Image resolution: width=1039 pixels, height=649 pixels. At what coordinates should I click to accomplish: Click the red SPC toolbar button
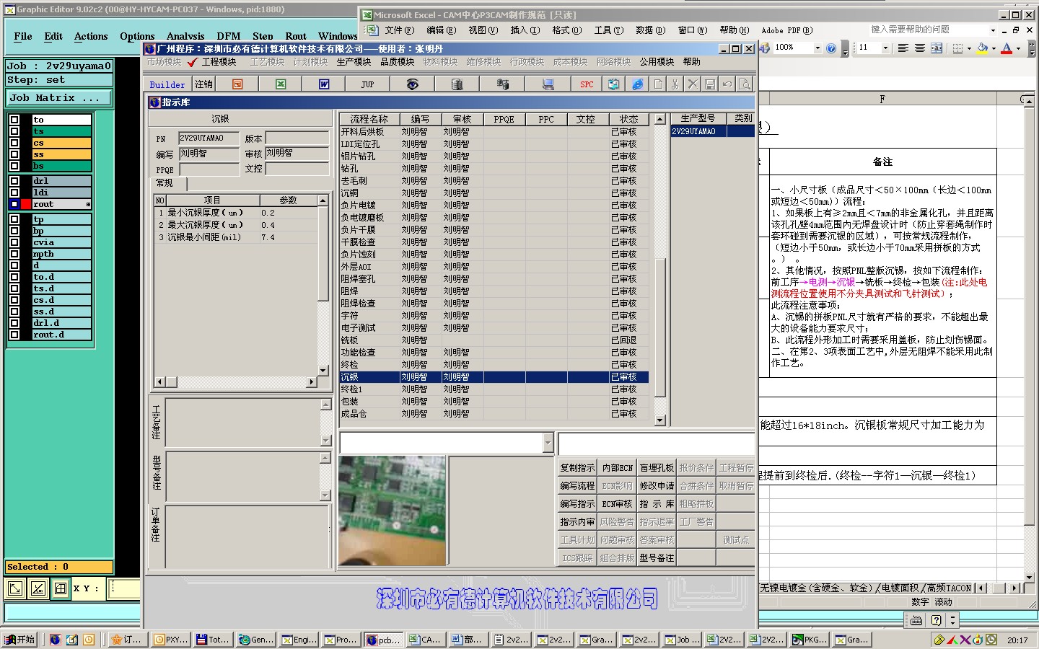(x=587, y=84)
